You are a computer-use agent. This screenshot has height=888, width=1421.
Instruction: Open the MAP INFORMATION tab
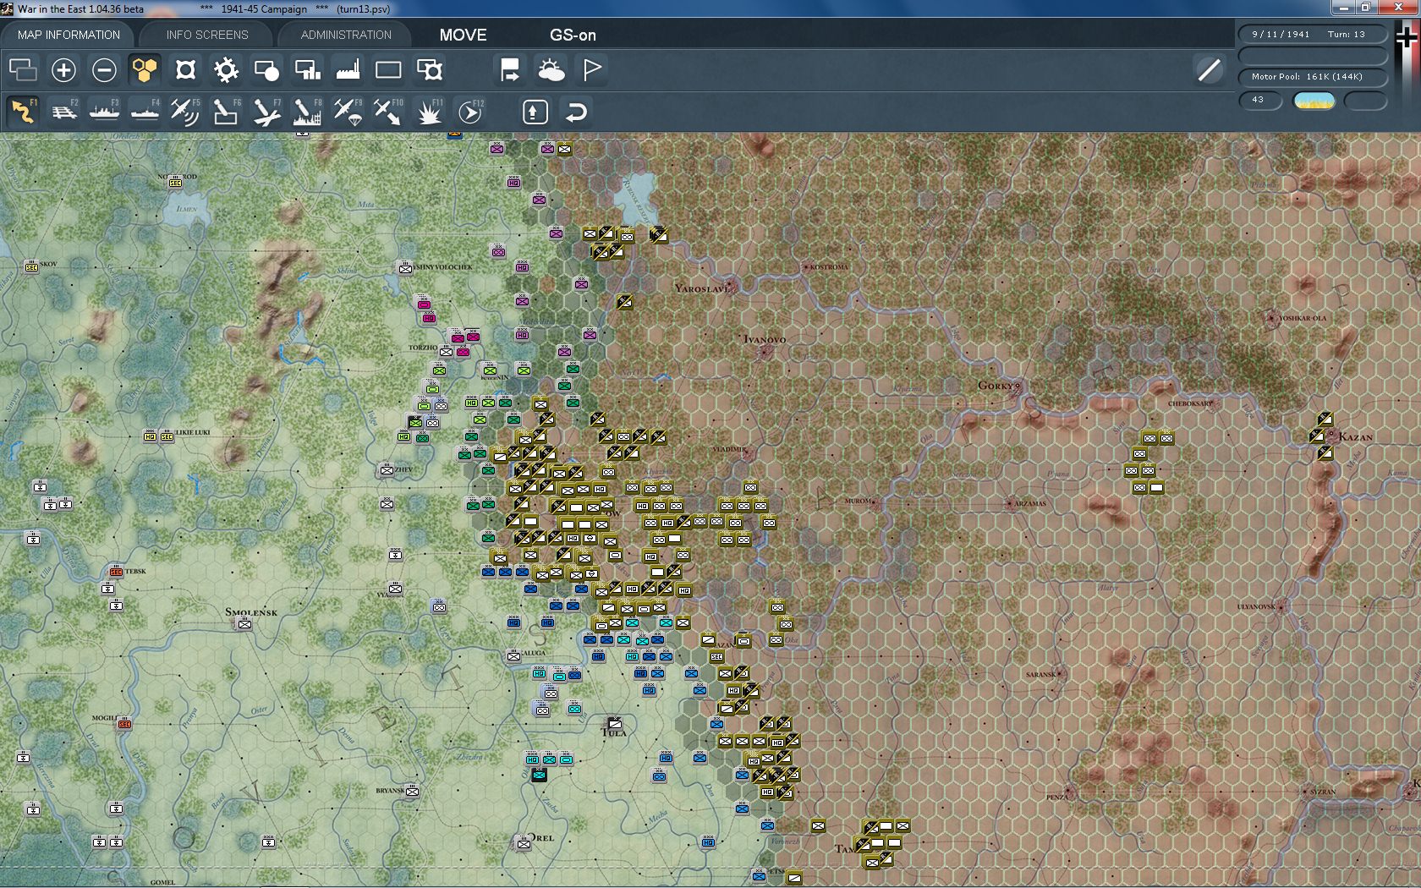(69, 35)
